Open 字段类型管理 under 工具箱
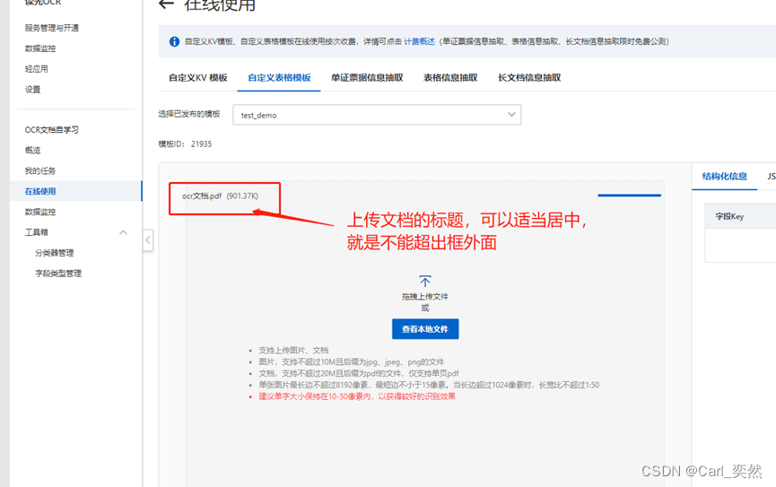 [58, 274]
